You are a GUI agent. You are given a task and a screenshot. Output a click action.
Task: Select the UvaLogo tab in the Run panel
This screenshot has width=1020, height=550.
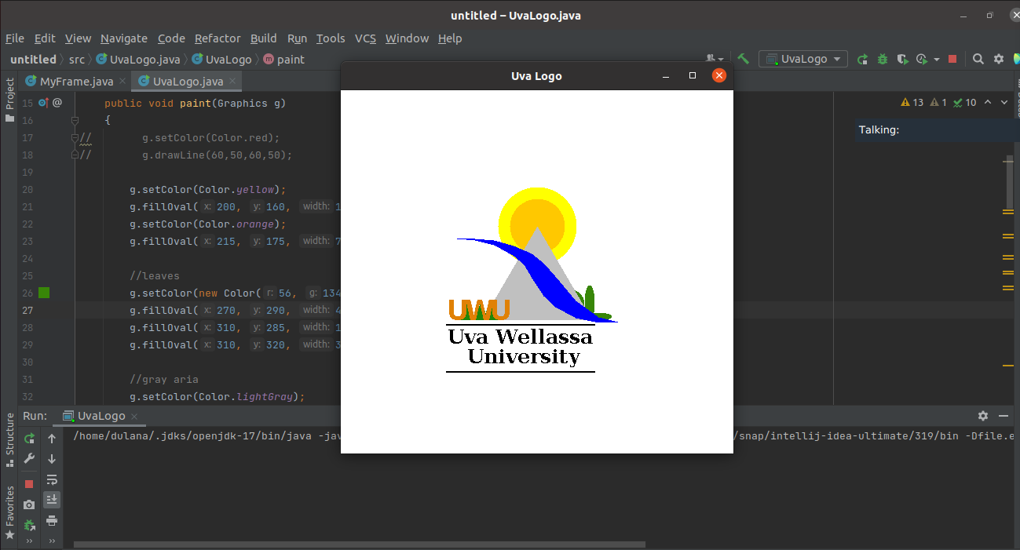coord(101,416)
